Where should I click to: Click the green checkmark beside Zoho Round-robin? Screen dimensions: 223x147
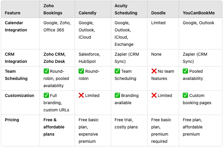coord(46,71)
